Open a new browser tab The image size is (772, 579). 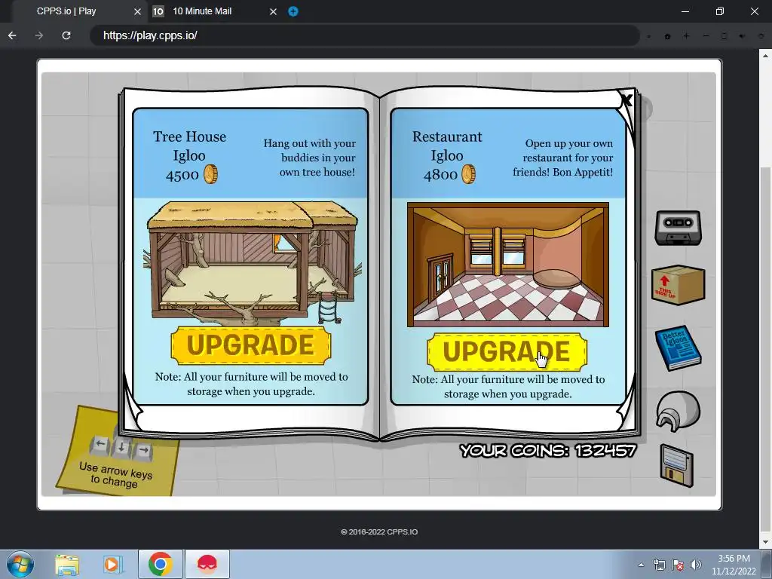pyautogui.click(x=293, y=11)
